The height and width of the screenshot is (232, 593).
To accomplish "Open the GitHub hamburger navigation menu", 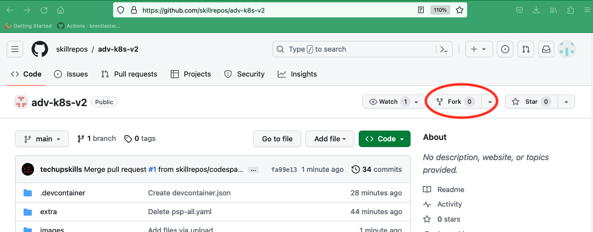I will coord(15,49).
